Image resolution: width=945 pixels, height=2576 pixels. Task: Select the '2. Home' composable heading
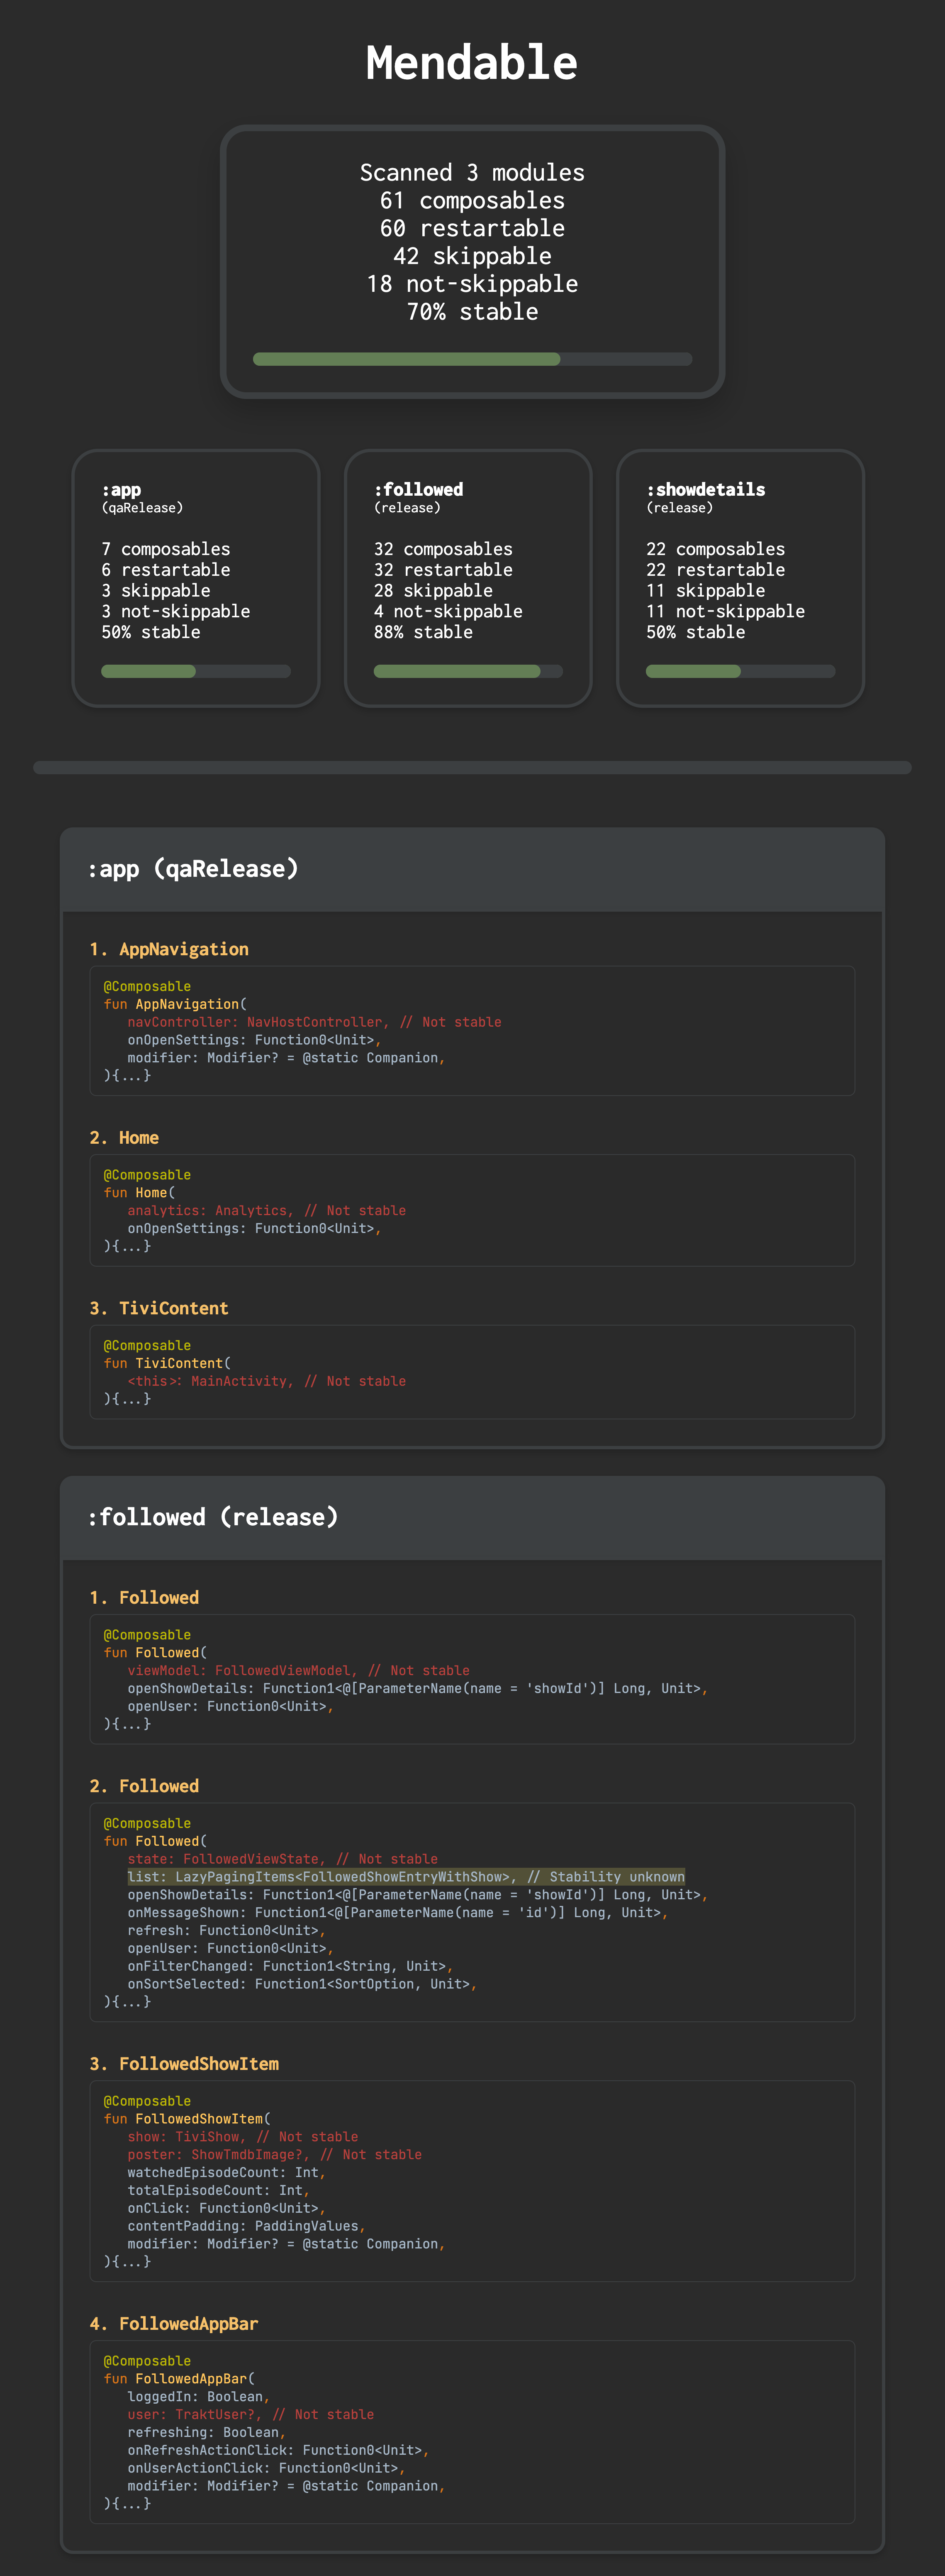click(124, 1138)
